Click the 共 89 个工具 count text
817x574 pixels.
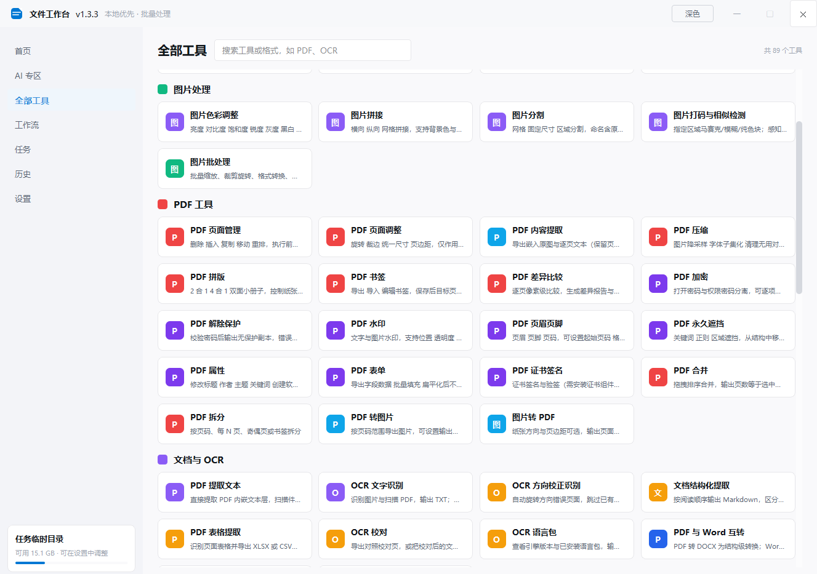point(783,50)
